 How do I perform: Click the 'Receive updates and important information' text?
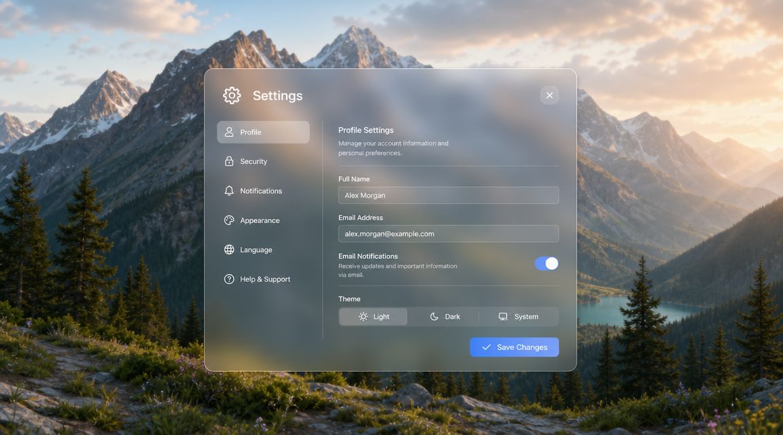tap(398, 271)
